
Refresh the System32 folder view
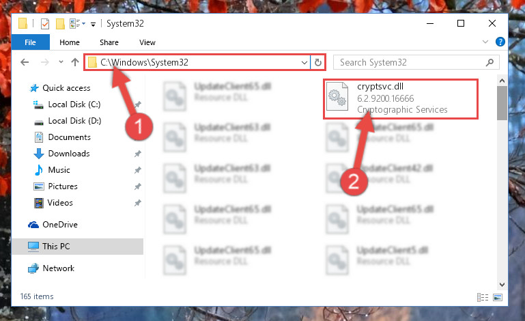click(x=318, y=62)
